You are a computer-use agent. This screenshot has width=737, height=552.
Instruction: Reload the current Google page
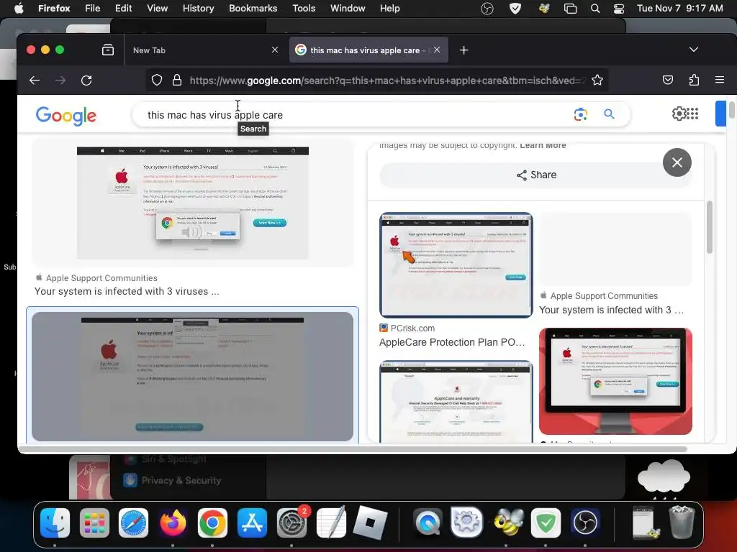(86, 80)
